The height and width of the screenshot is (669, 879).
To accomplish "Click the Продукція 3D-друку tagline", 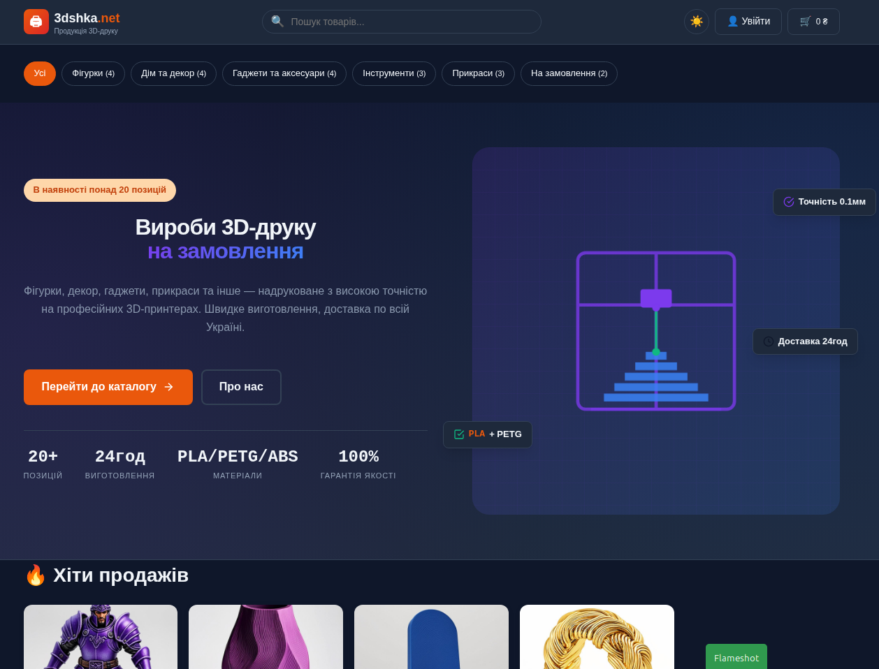I will (86, 31).
